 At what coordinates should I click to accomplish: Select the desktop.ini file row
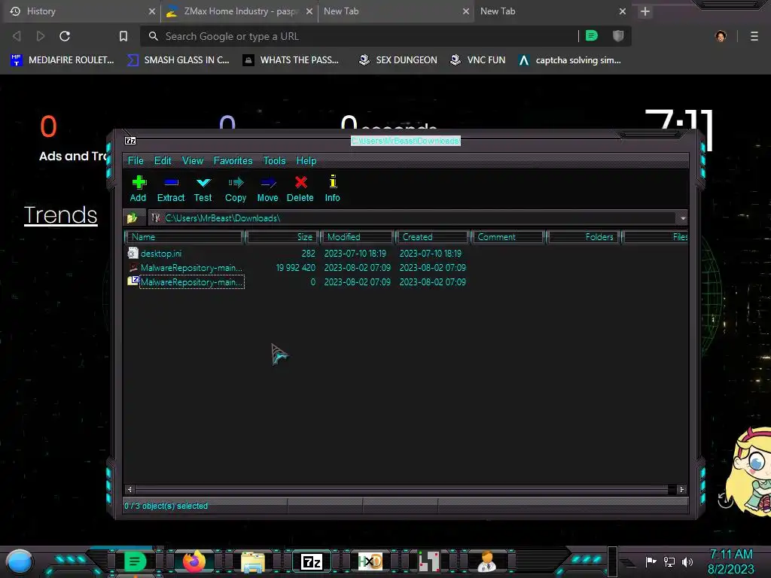[x=406, y=254]
